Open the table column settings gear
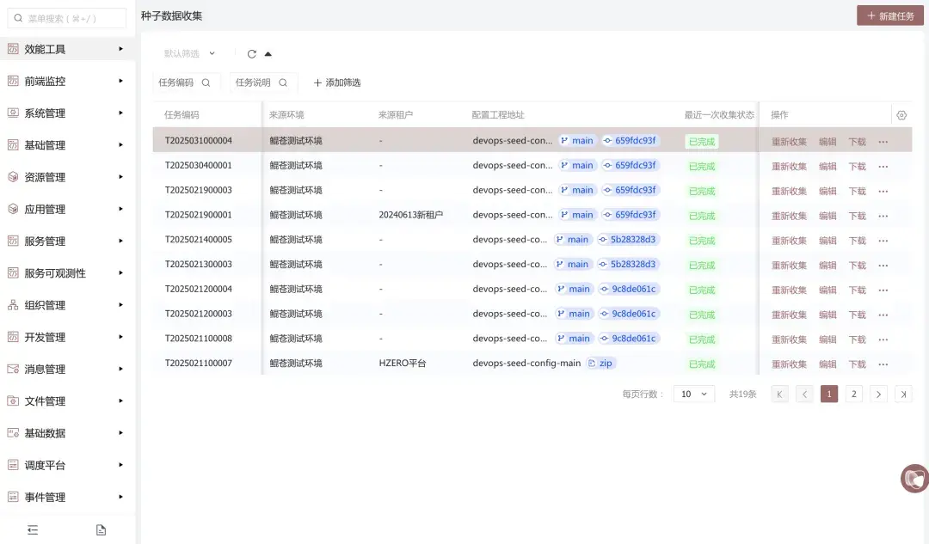This screenshot has height=544, width=929. tap(901, 115)
